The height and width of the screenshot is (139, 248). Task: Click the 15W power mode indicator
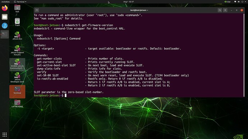point(227,2)
